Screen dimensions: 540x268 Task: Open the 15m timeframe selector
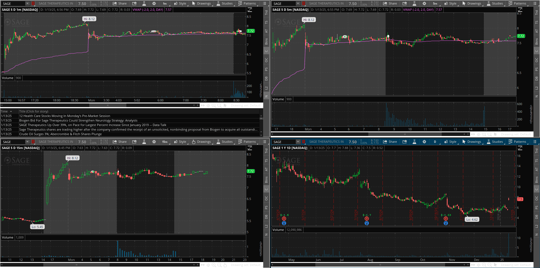pyautogui.click(x=165, y=142)
